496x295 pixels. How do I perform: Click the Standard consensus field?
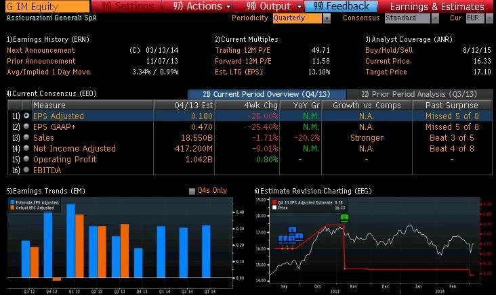click(407, 18)
